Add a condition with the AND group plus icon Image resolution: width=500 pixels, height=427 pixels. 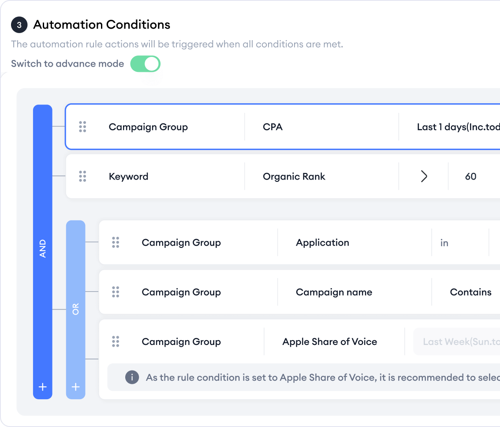tap(43, 387)
